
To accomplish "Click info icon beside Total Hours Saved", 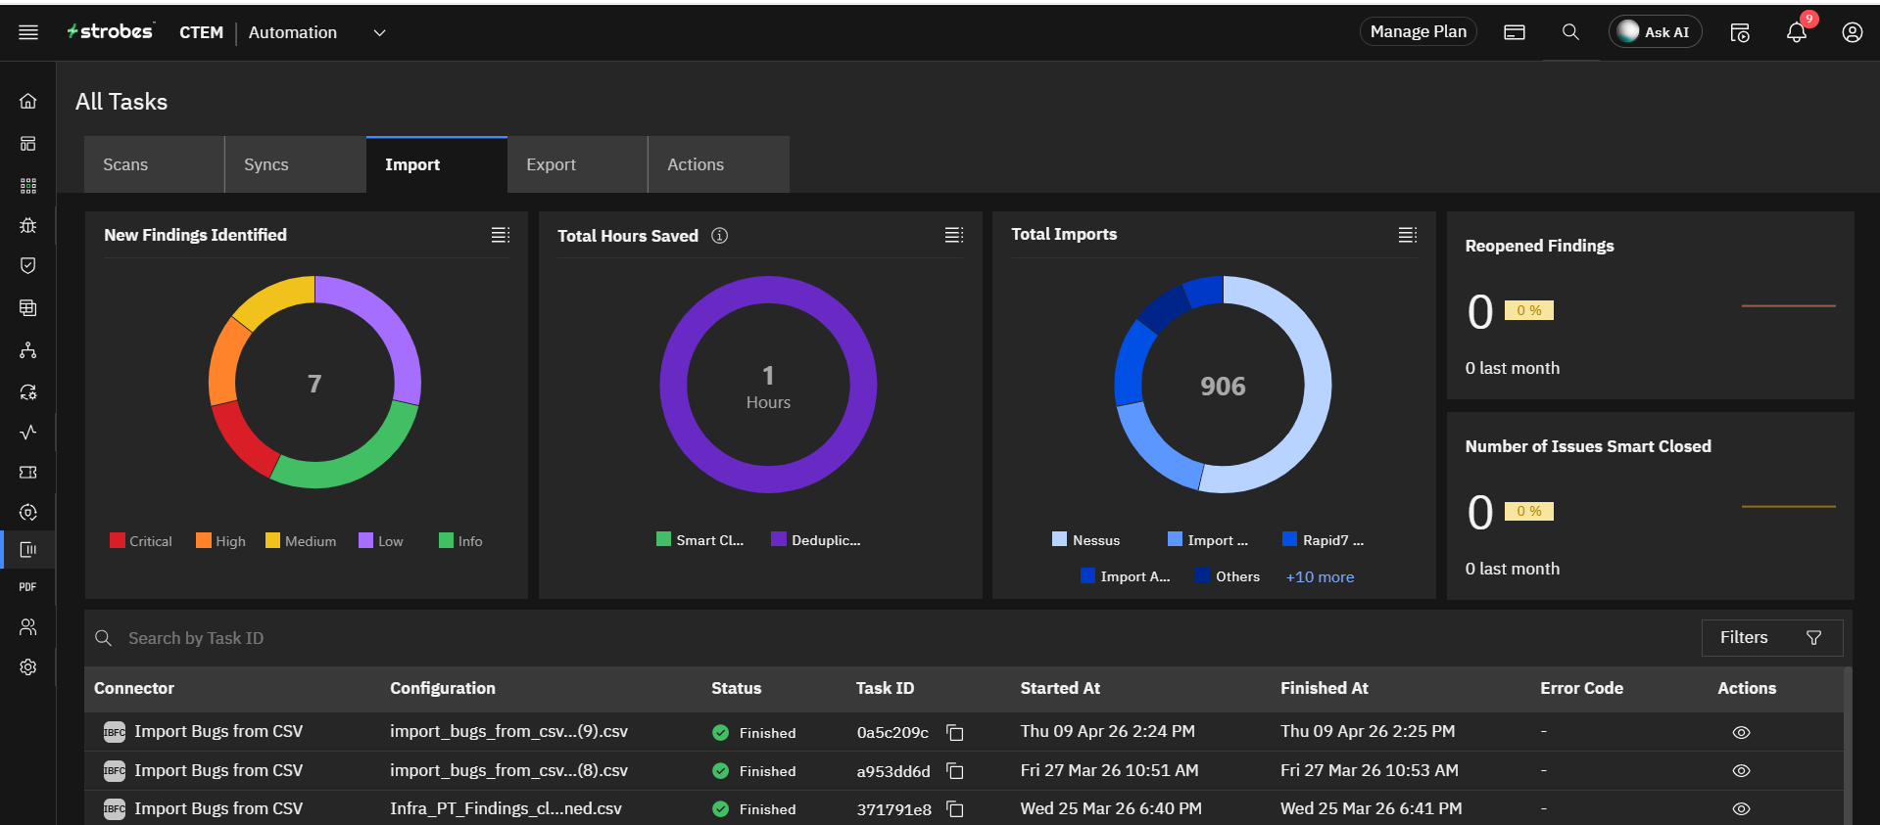I will click(x=720, y=236).
